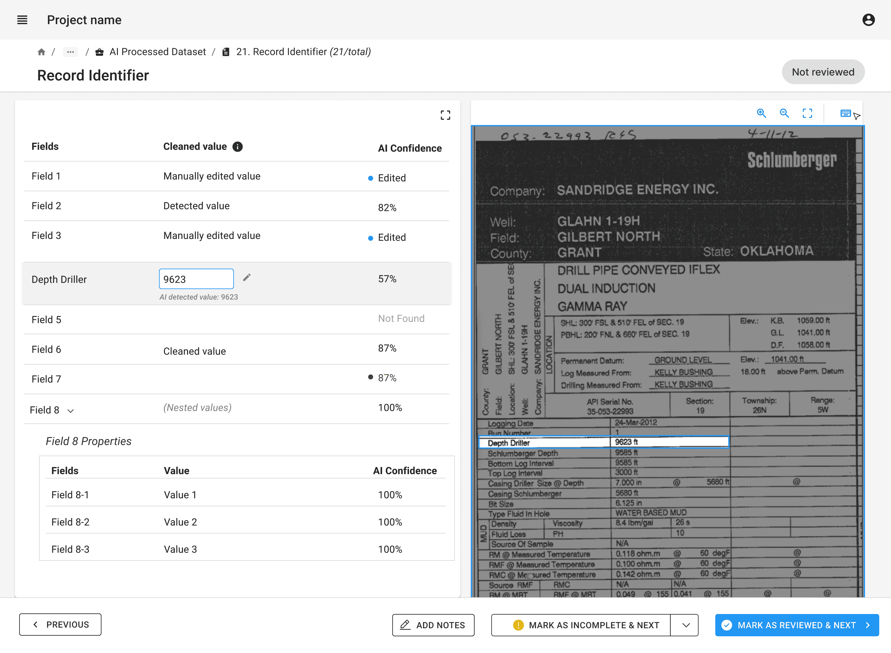The height and width of the screenshot is (653, 891).
Task: Expand the collapsed breadcrumb ellipsis
Action: pyautogui.click(x=70, y=52)
